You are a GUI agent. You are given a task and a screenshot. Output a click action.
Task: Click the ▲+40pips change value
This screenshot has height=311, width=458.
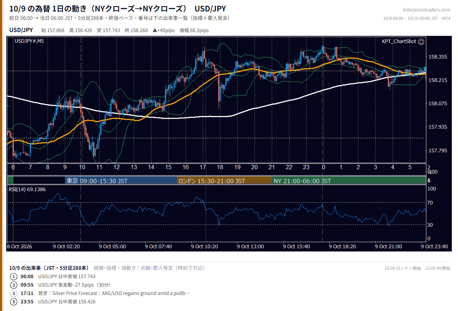pyautogui.click(x=163, y=30)
